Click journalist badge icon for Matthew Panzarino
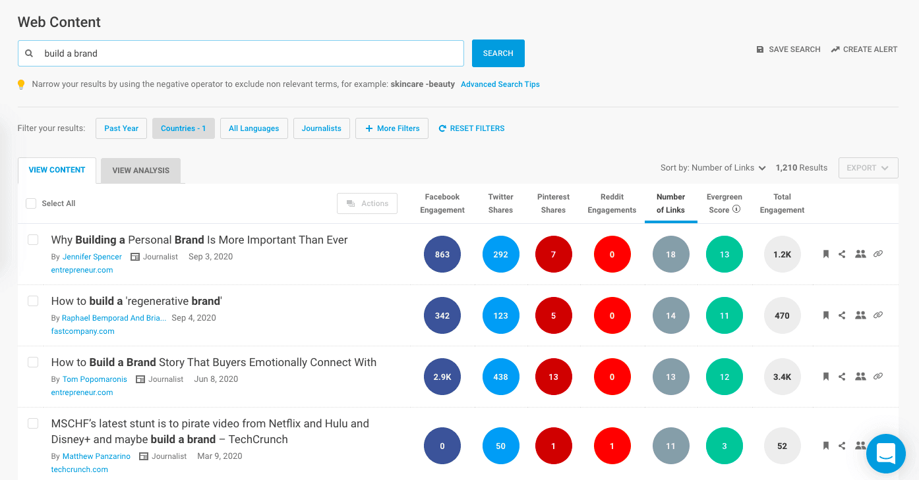This screenshot has width=919, height=480. coord(144,456)
